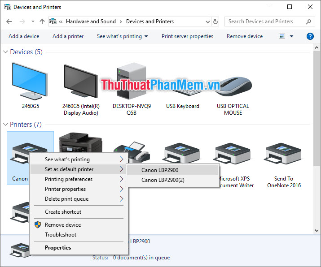Open recent locations dropdown arrow
This screenshot has height=267, width=321.
(33, 21)
